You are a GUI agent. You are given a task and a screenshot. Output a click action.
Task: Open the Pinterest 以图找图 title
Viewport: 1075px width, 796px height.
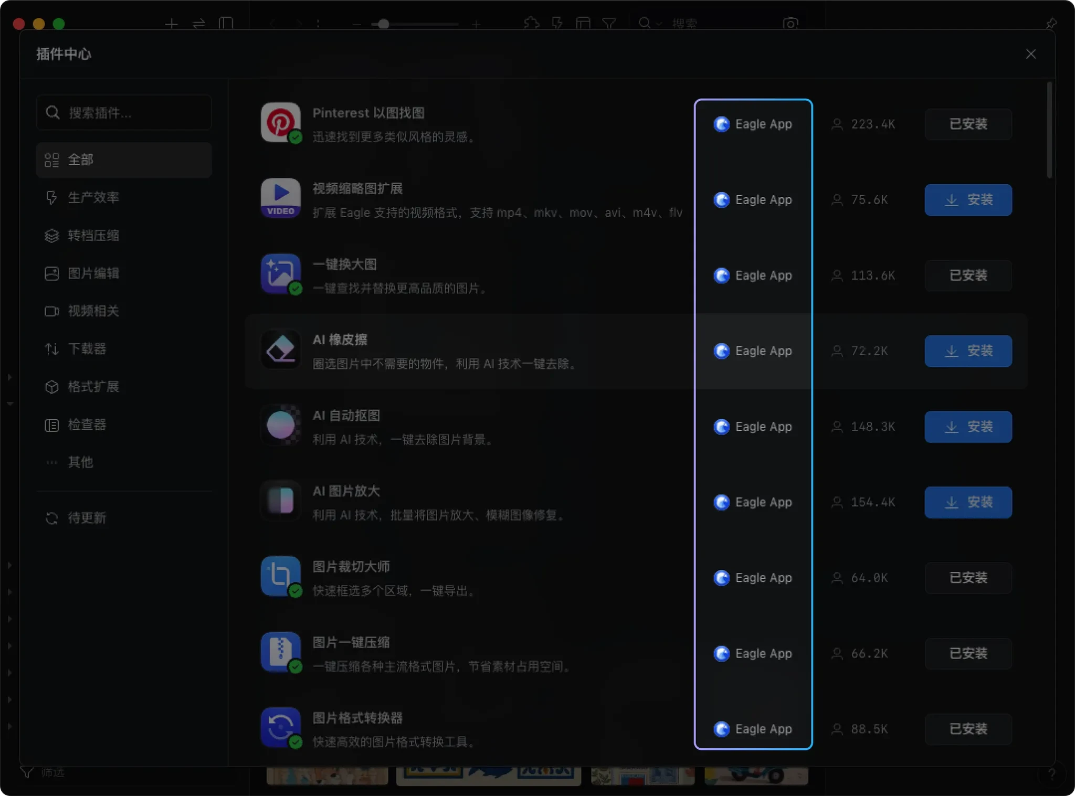(x=368, y=113)
